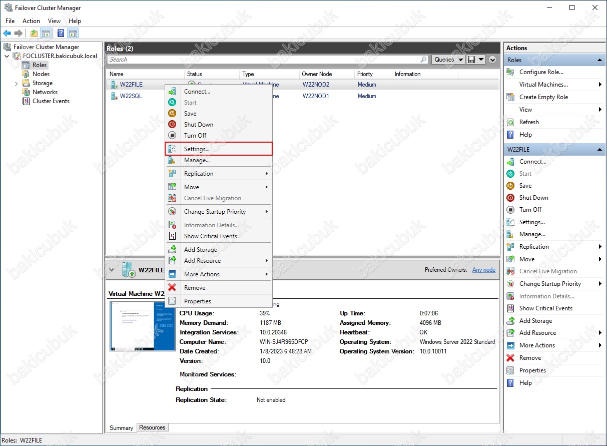
Task: Choose Show Critical Events in the context menu
Action: (x=219, y=236)
